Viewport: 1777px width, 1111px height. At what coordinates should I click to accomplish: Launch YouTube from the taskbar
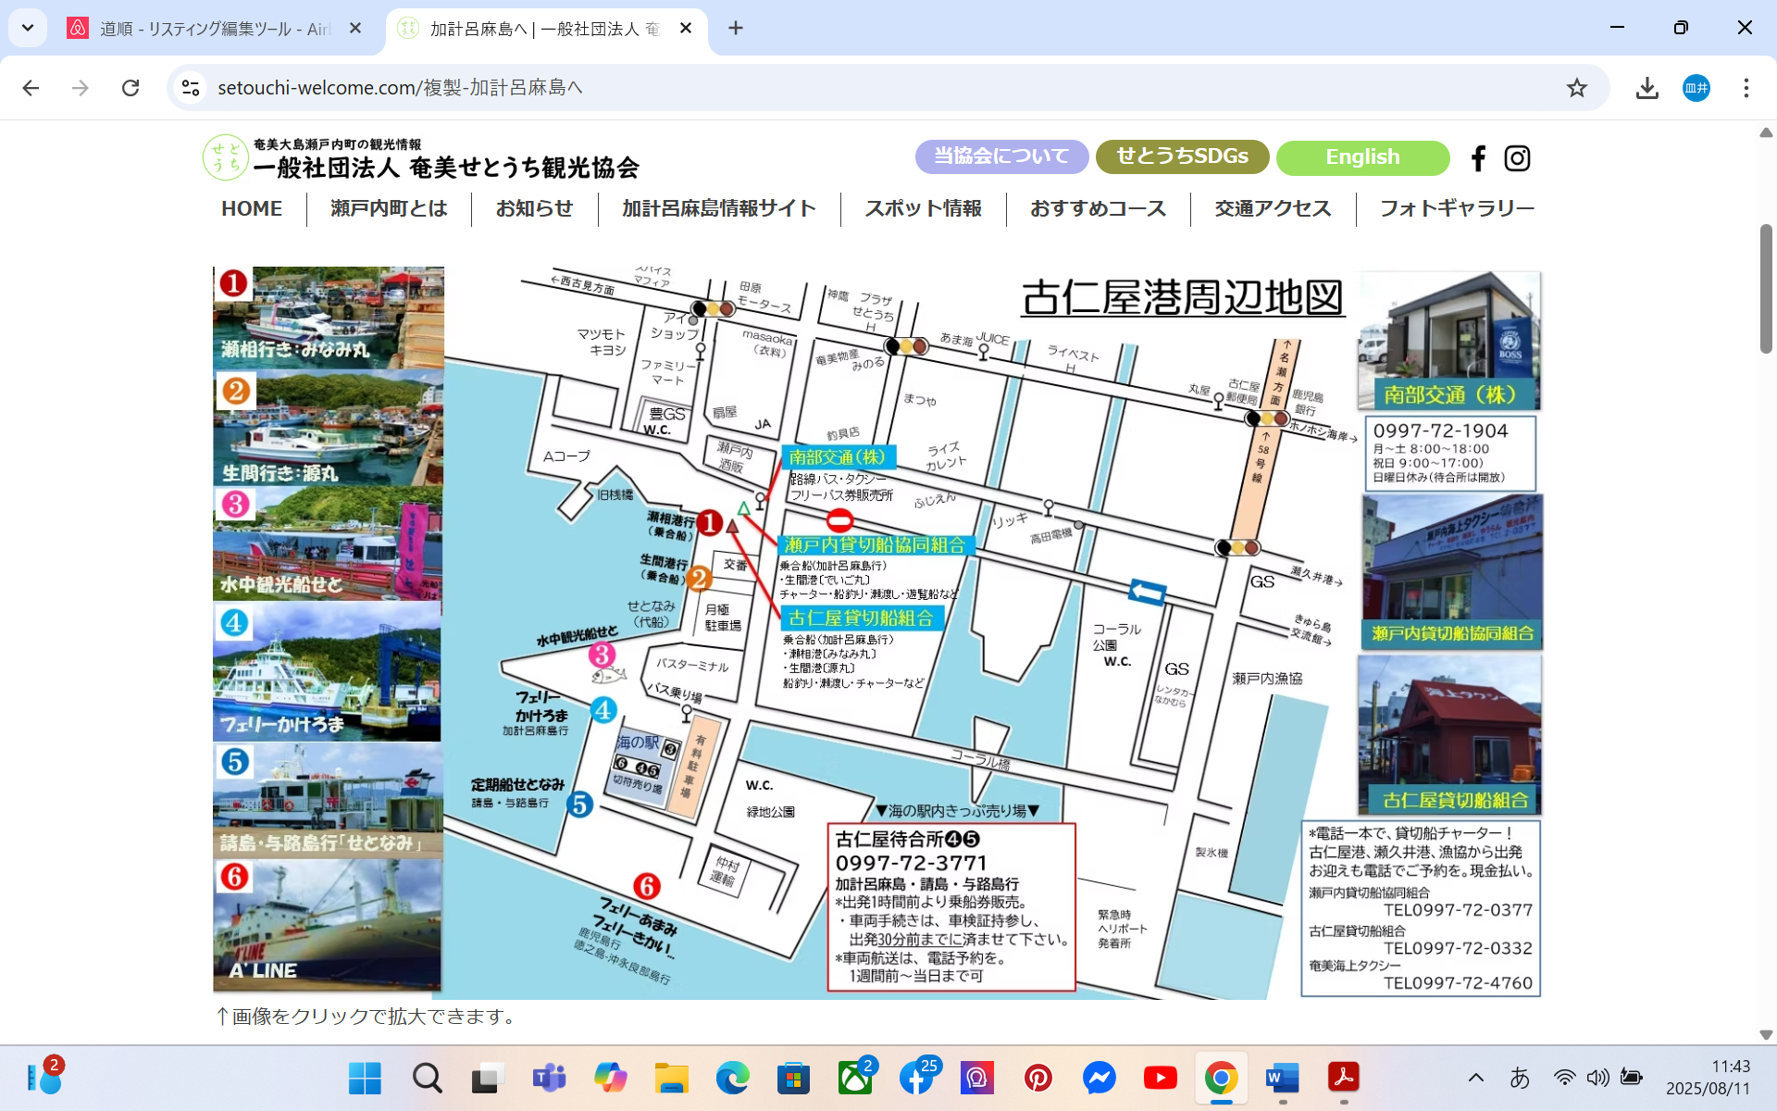1160,1078
